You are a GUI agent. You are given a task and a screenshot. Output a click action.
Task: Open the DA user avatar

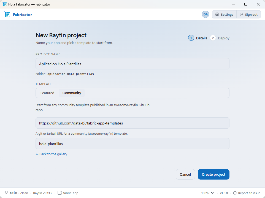(x=205, y=14)
